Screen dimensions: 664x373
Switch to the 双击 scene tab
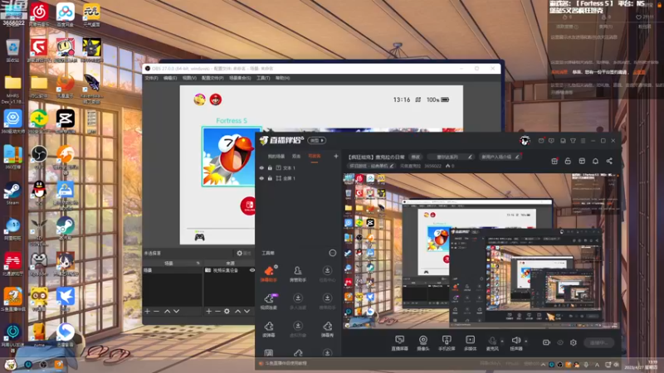click(x=296, y=157)
